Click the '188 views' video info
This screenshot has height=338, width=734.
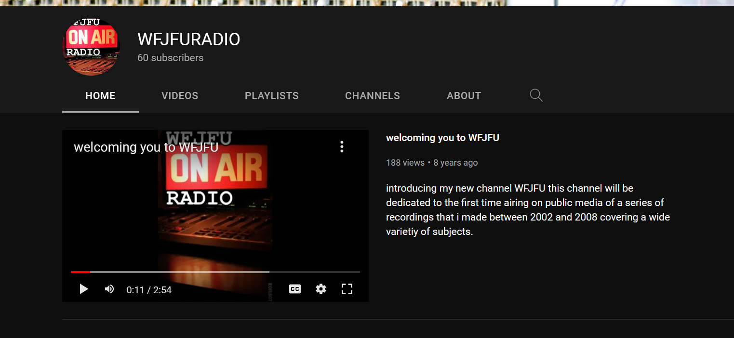405,163
